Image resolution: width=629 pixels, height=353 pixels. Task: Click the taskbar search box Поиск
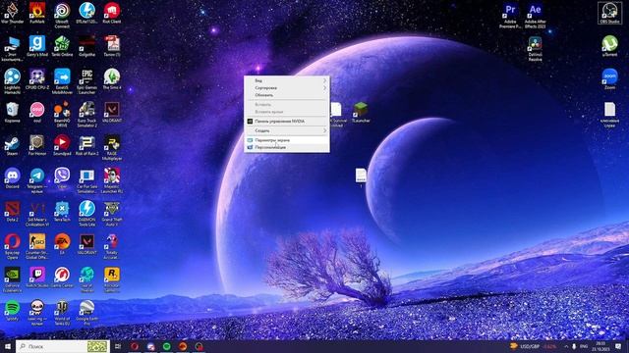[x=63, y=346]
